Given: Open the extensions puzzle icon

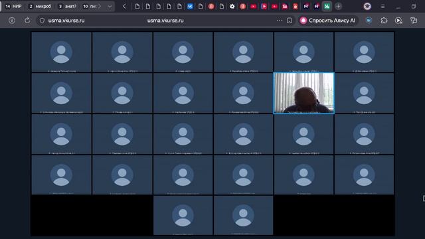Looking at the screenshot, I should pos(384,21).
